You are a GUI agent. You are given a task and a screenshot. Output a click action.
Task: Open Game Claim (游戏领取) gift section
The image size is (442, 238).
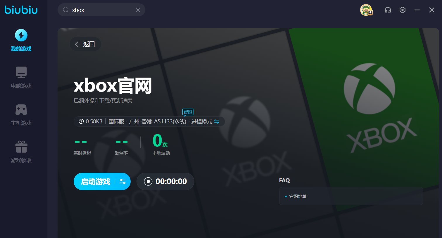(21, 152)
